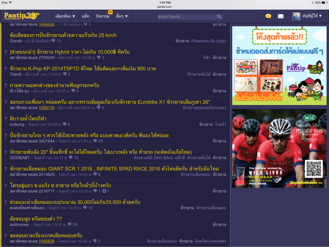Screen dimensions: 329x247
Task: Click the ว่ายน้ำ tag
Action: tap(220, 124)
